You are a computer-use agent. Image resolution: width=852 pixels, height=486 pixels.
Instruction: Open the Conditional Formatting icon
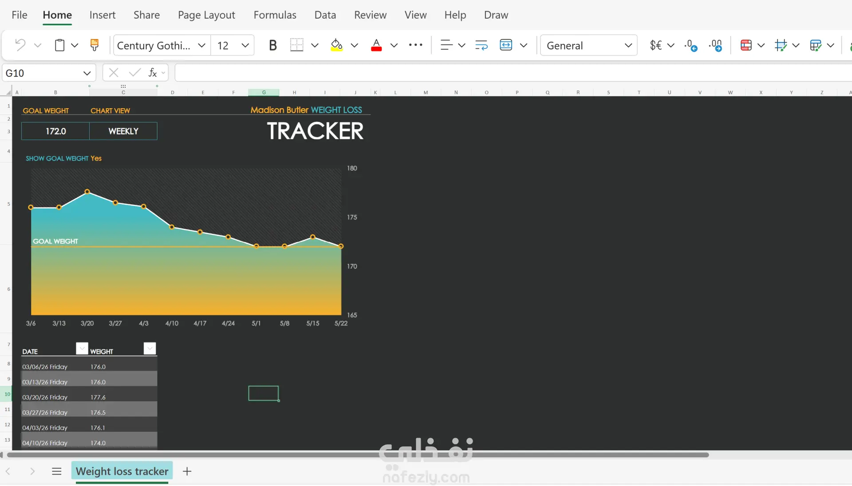click(x=746, y=45)
